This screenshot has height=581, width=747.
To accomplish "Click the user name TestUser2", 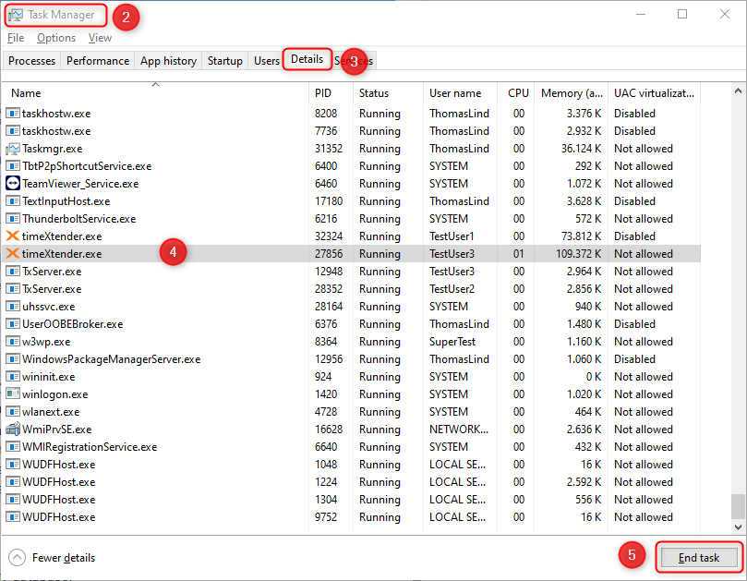I will click(x=452, y=289).
